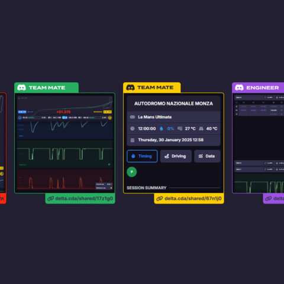Open the Timing tab
This screenshot has height=284, width=284.
pos(142,156)
